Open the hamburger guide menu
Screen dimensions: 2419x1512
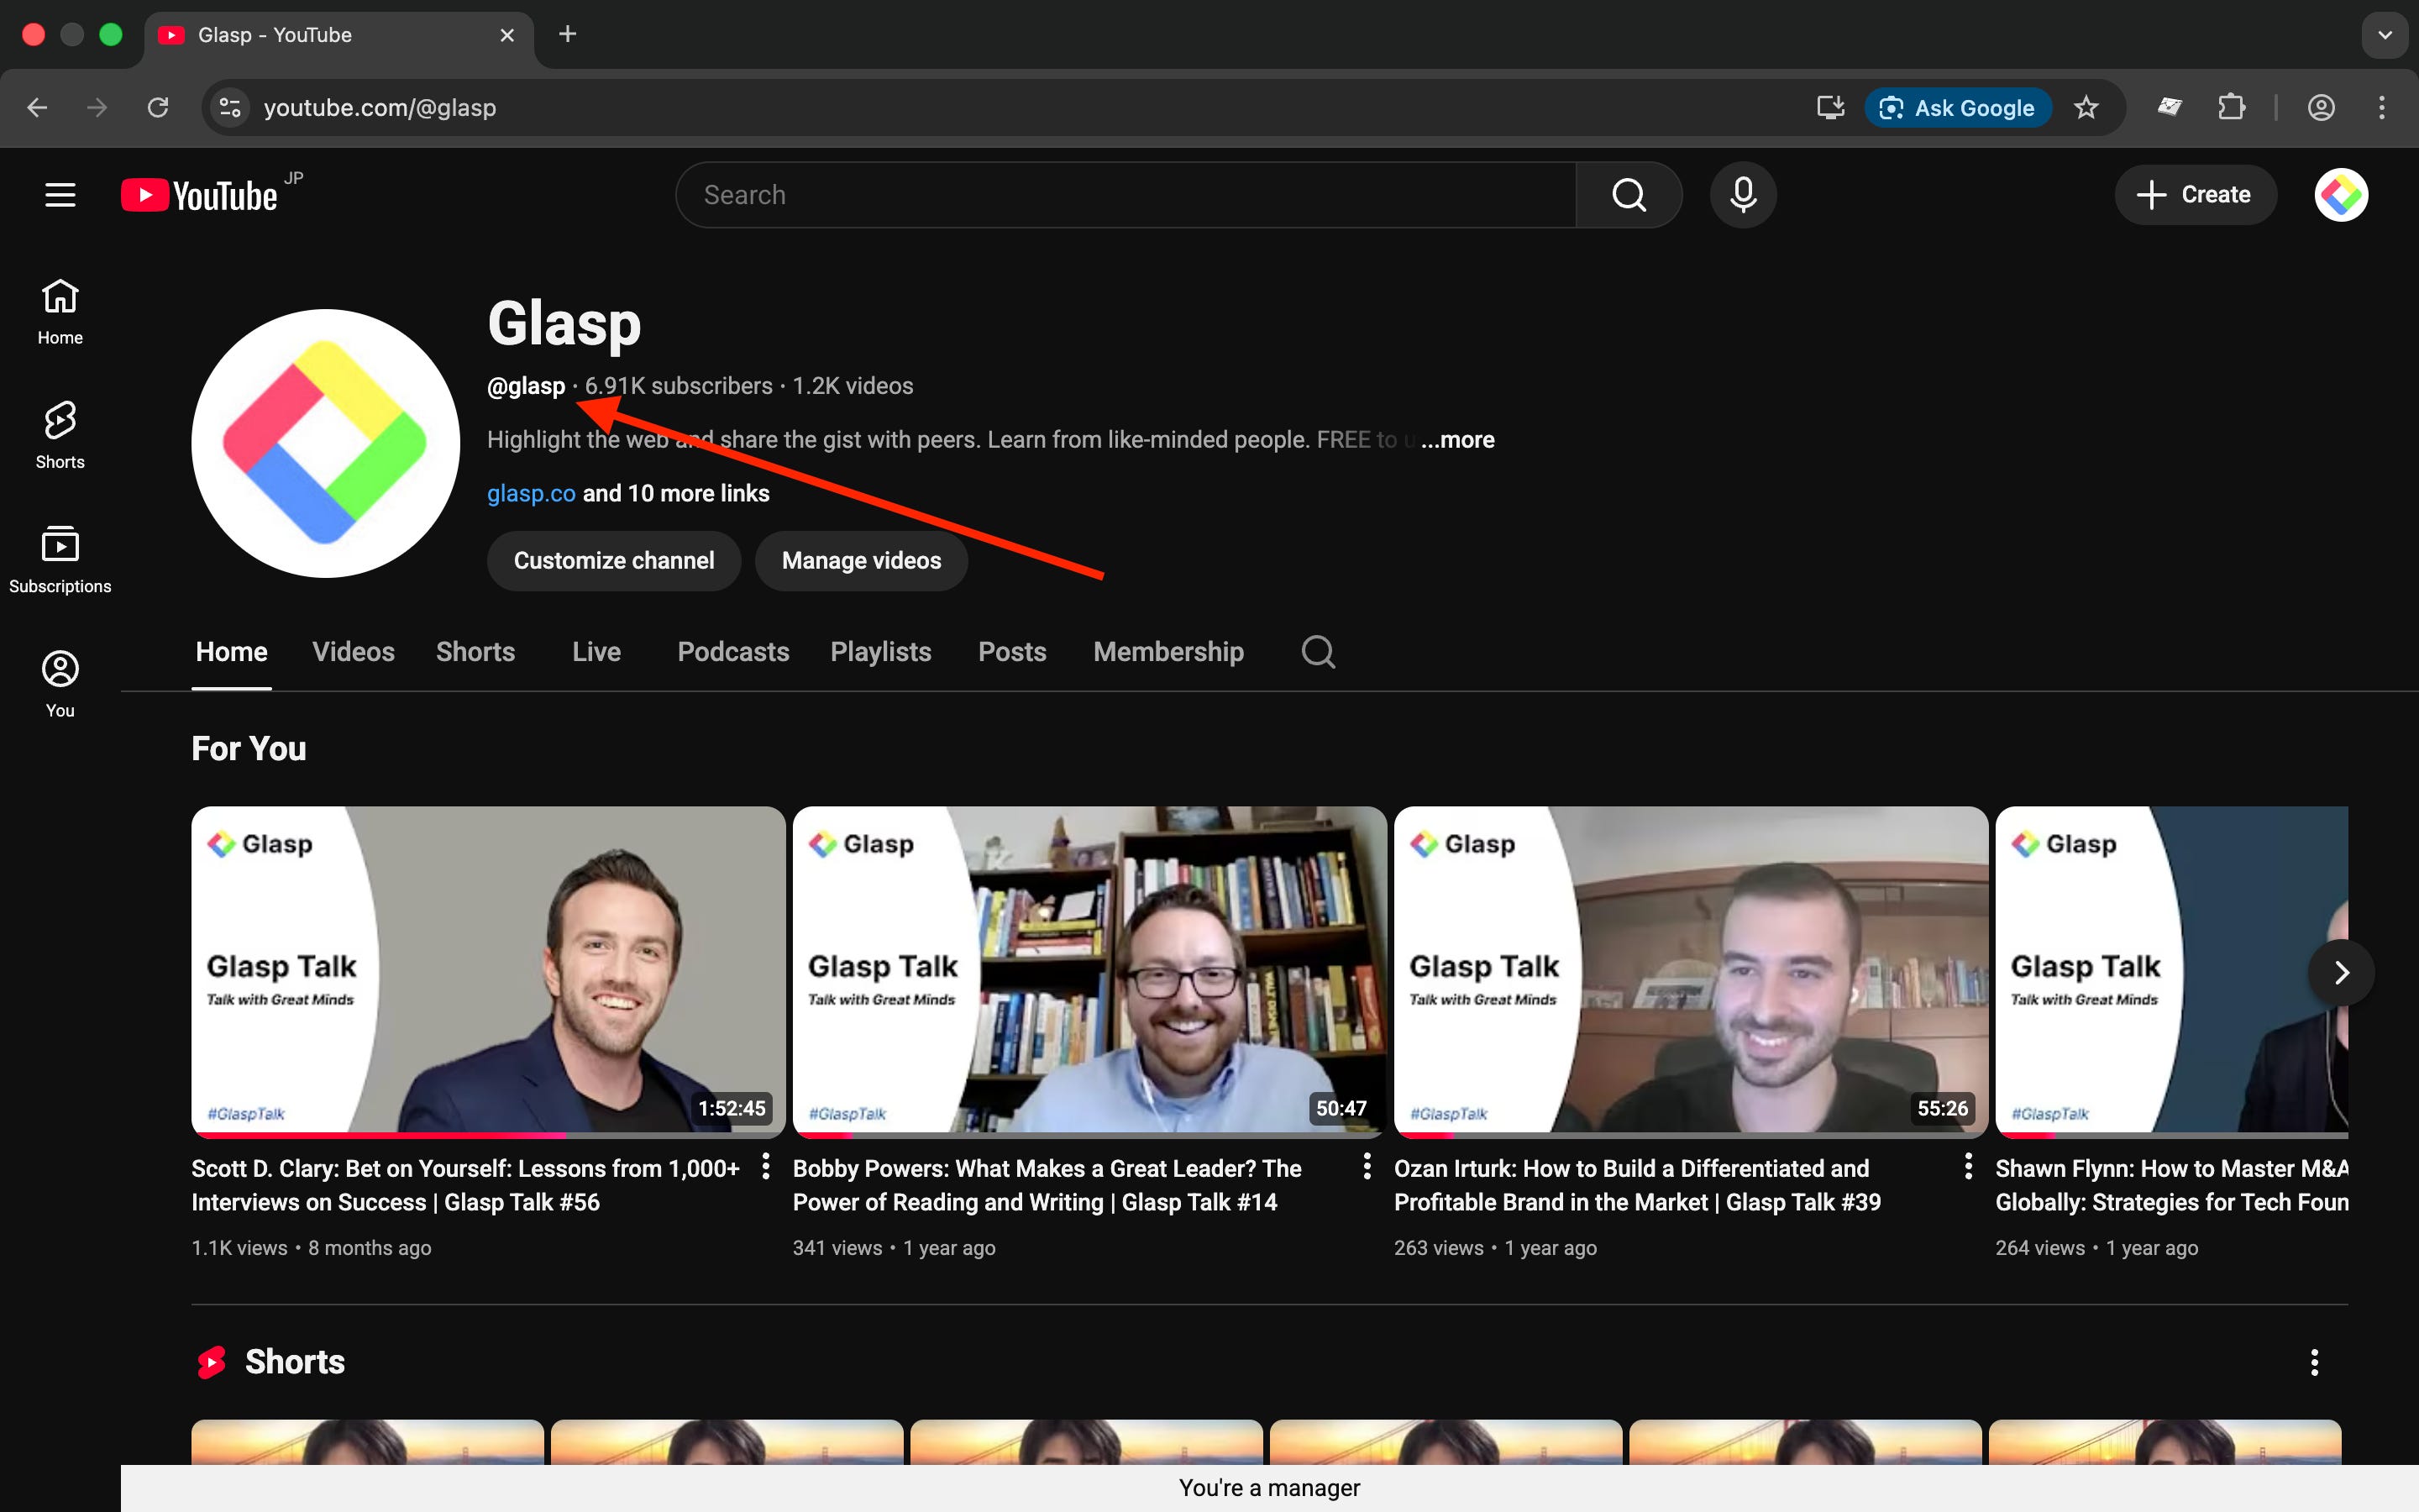coord(60,195)
